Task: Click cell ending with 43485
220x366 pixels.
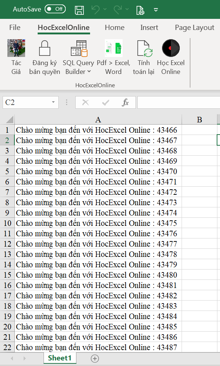Action: click(98, 326)
